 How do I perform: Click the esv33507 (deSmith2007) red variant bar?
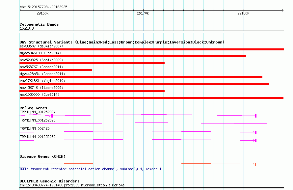click(x=151, y=49)
